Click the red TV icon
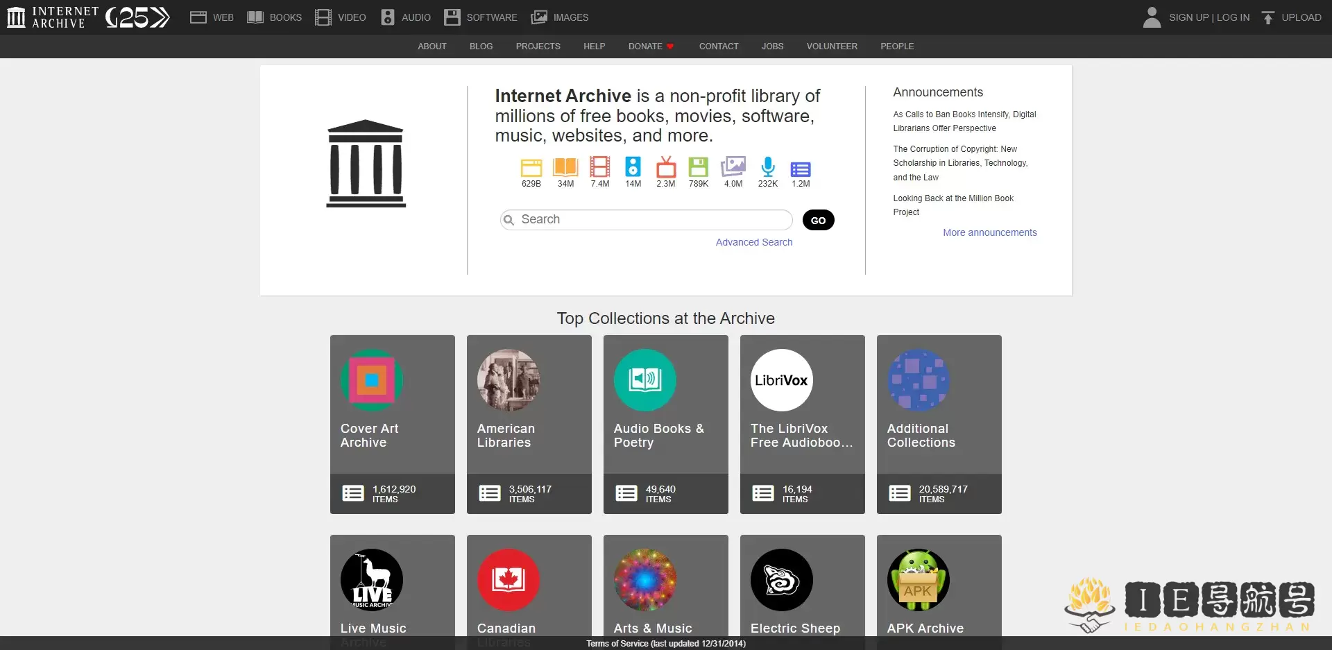Image resolution: width=1332 pixels, height=650 pixels. (x=666, y=167)
